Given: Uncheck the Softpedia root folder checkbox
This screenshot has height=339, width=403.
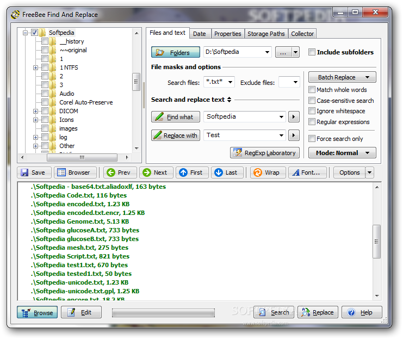Looking at the screenshot, I should coord(34,33).
